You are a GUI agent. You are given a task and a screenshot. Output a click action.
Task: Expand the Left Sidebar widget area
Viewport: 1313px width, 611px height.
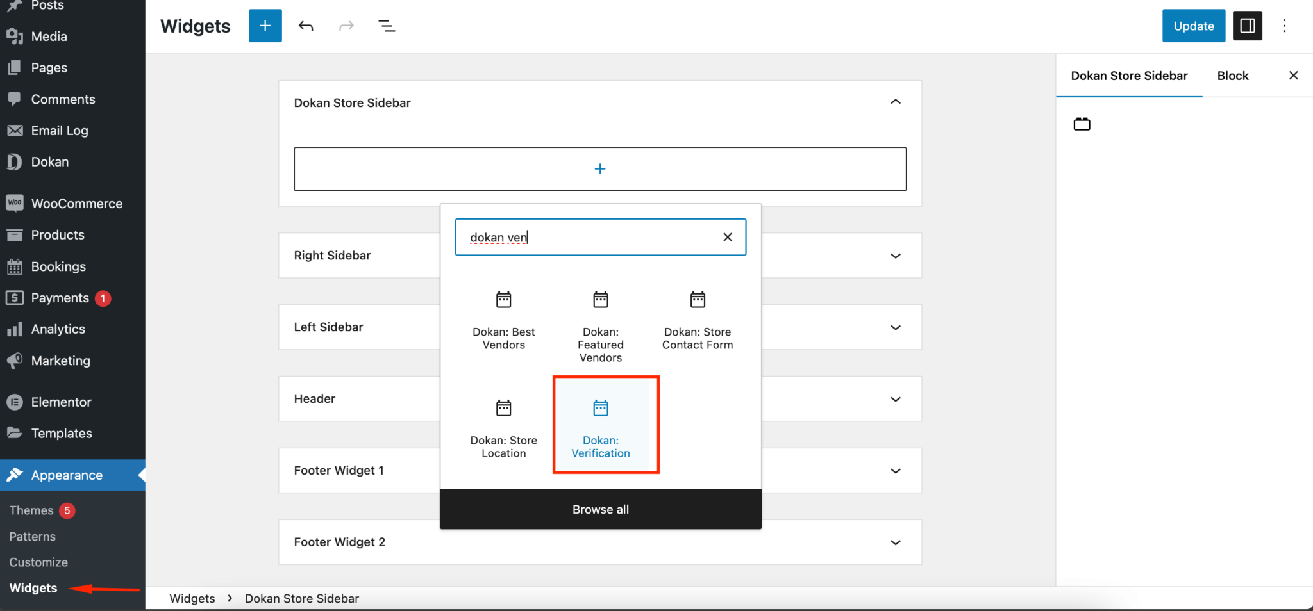(896, 327)
